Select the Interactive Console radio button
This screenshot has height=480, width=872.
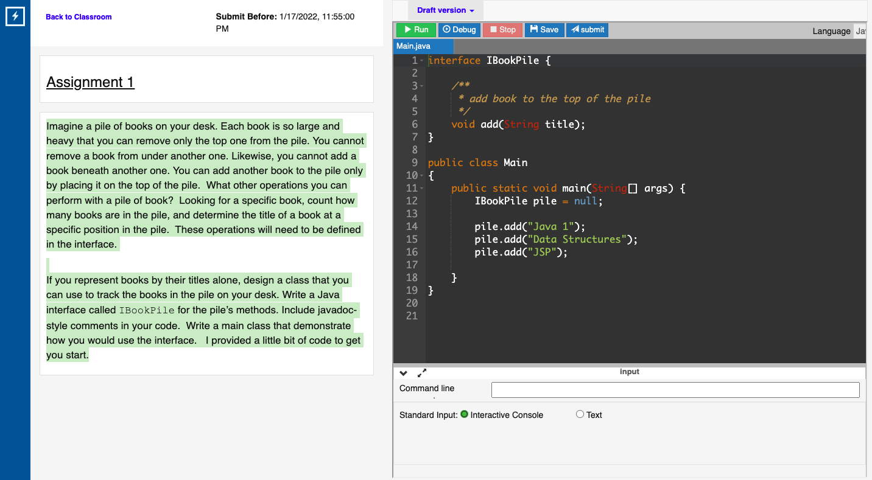coord(465,414)
